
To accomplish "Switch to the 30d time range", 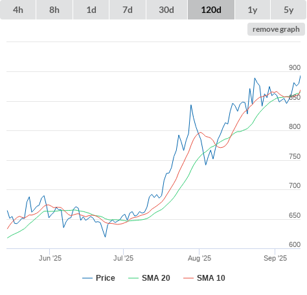I will [x=166, y=10].
